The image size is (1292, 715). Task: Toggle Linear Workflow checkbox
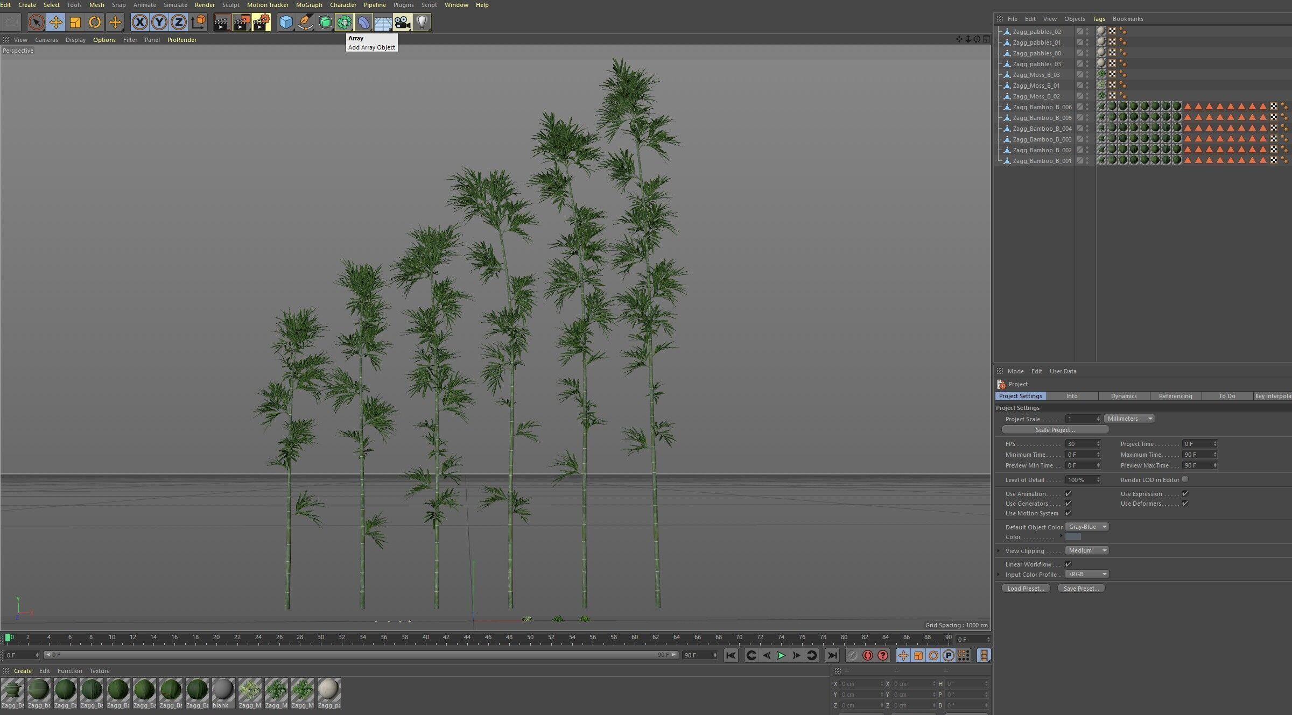(x=1069, y=564)
